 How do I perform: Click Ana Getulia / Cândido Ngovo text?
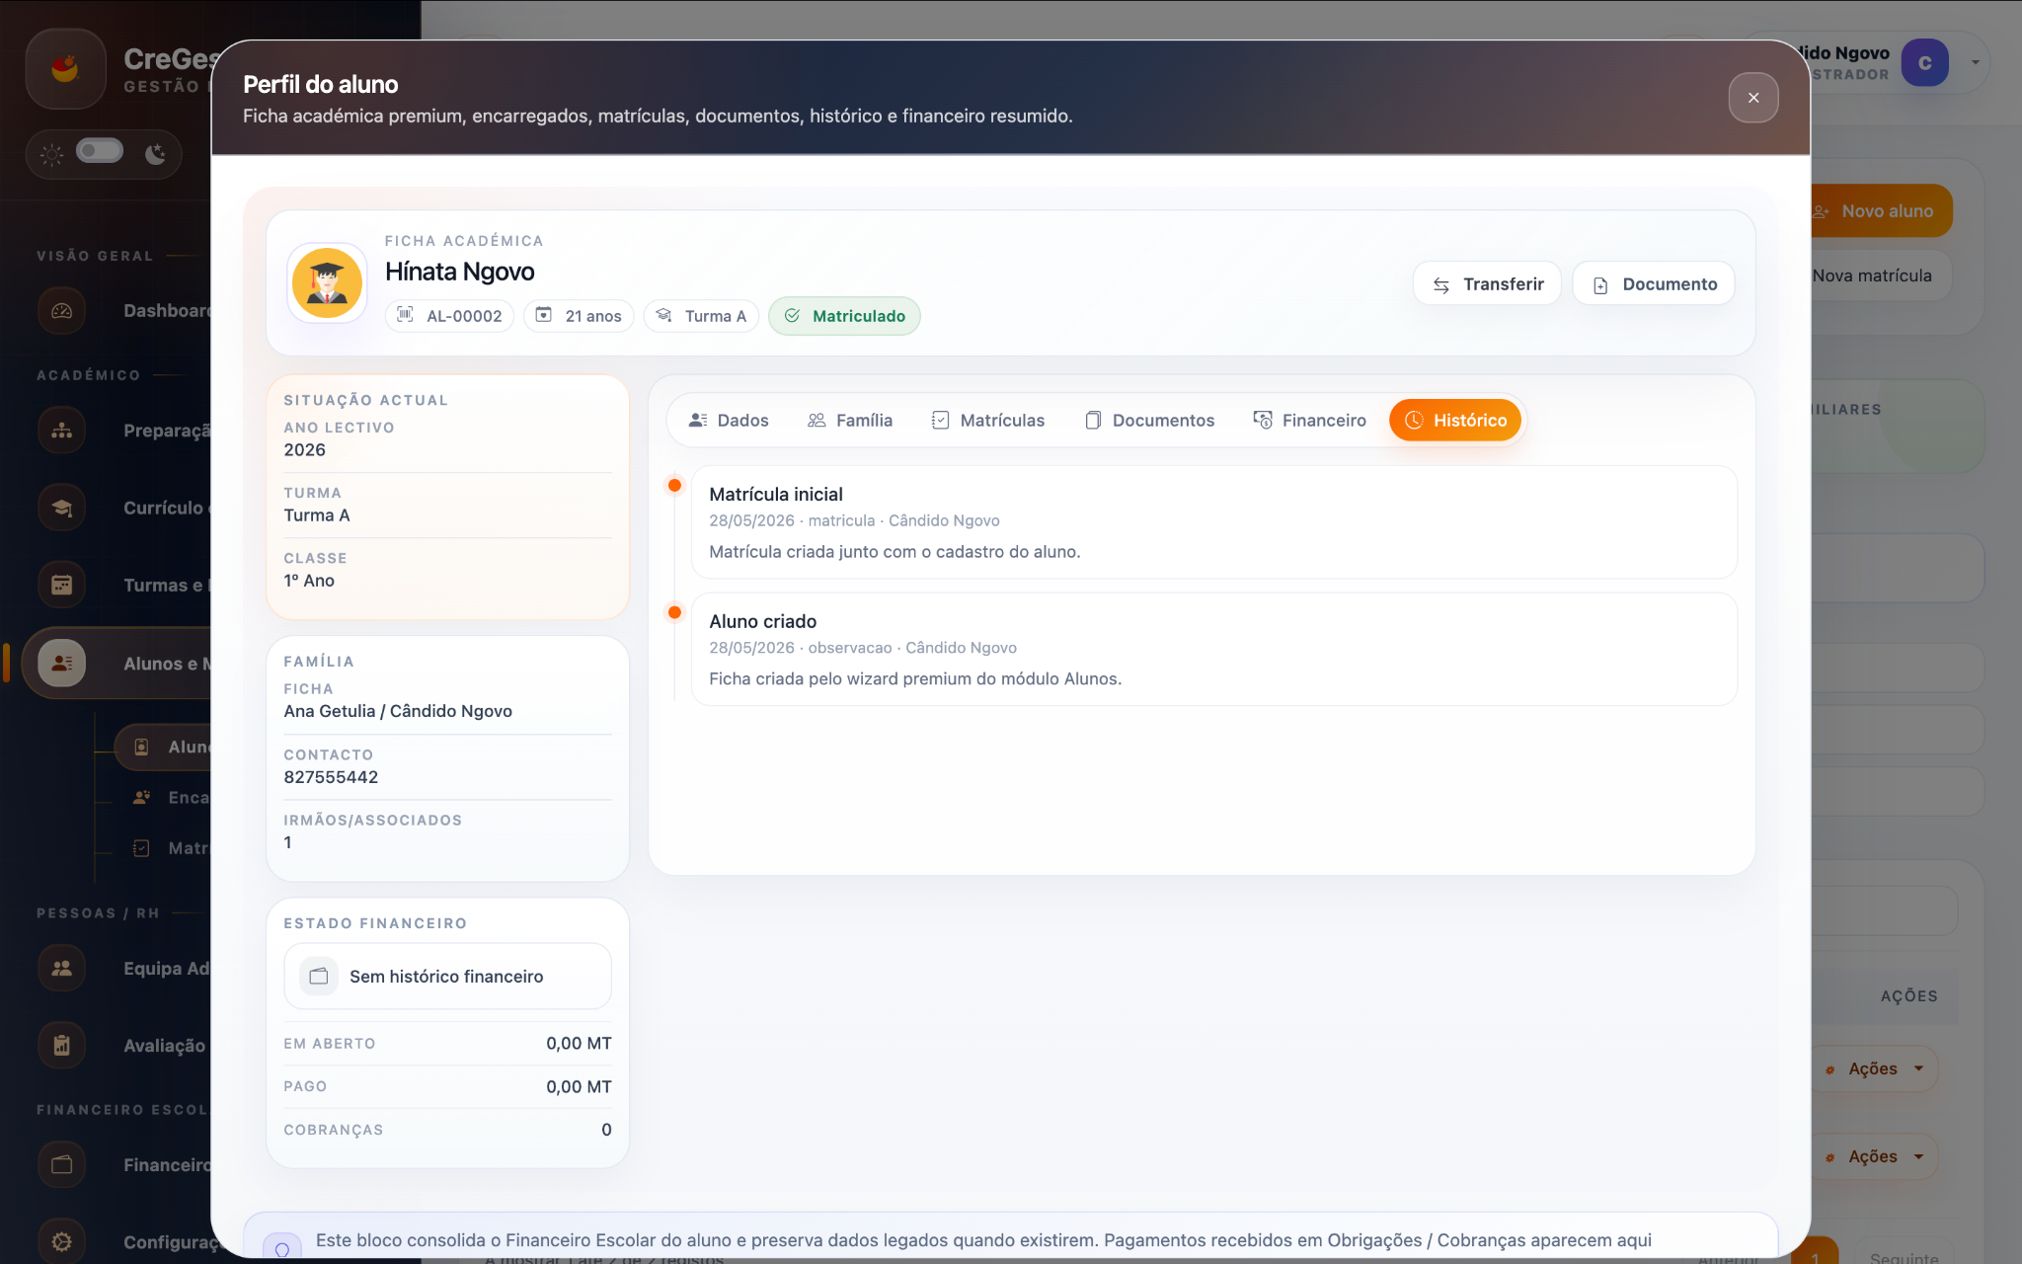(398, 711)
